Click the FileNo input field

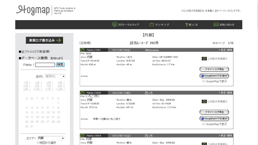(45, 65)
